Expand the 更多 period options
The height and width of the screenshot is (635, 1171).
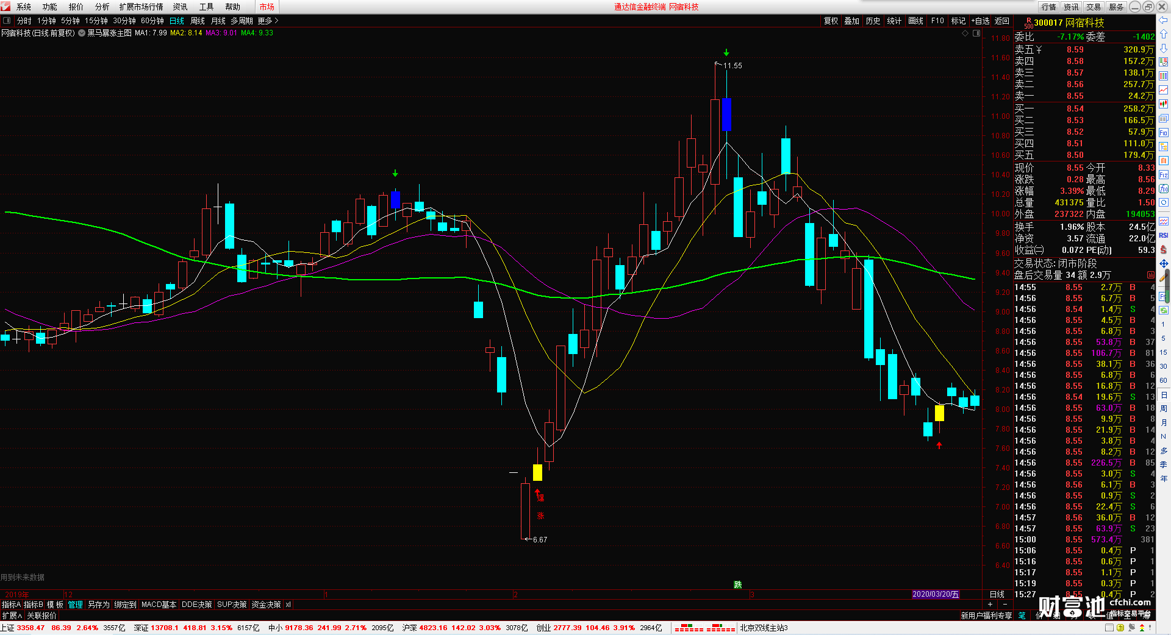coord(268,21)
